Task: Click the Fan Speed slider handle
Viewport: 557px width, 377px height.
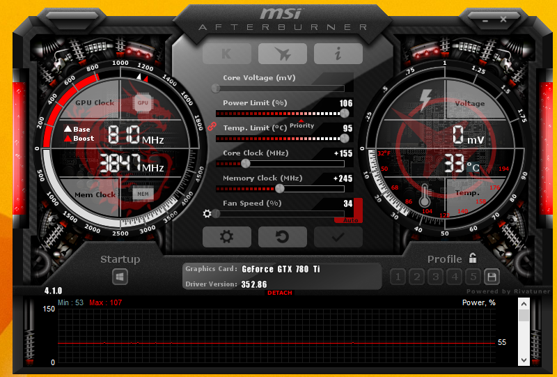Action: 216,214
